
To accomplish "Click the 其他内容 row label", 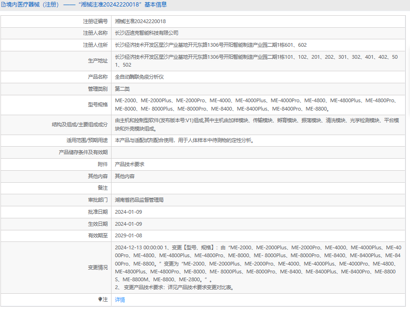I will coord(98,176).
